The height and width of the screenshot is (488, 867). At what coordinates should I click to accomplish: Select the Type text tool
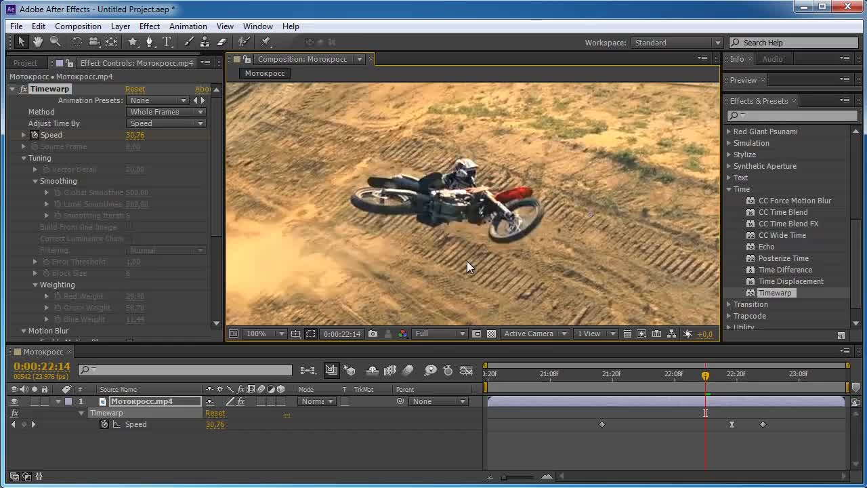click(x=167, y=42)
